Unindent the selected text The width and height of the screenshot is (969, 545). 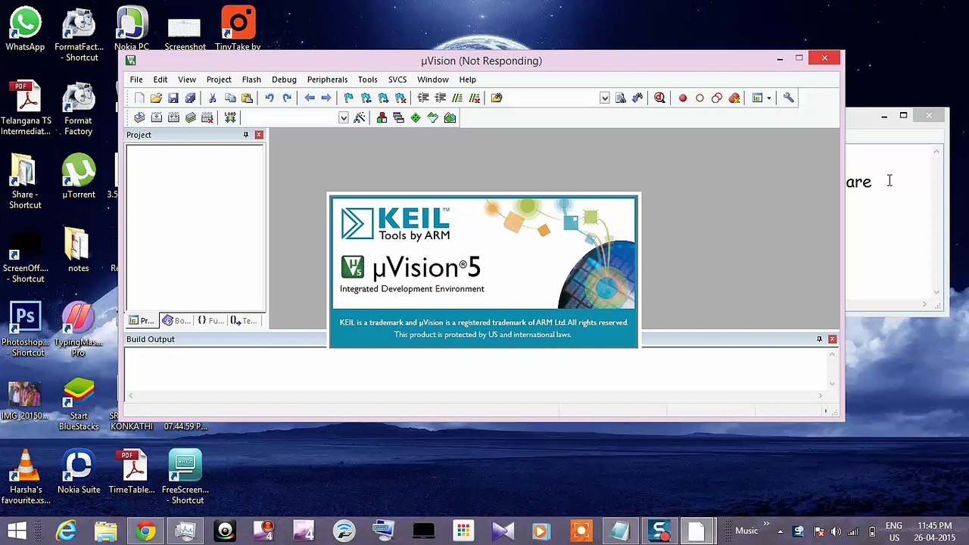coord(440,98)
